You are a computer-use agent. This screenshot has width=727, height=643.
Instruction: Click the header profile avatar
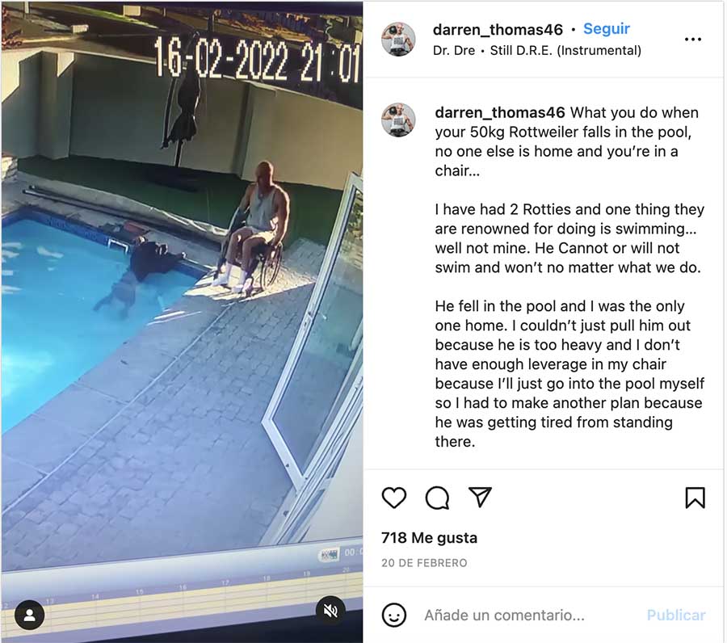(x=398, y=40)
